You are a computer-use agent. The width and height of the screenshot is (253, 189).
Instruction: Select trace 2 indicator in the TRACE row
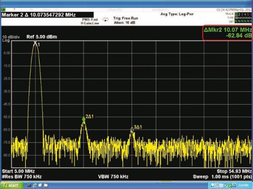[239, 15]
